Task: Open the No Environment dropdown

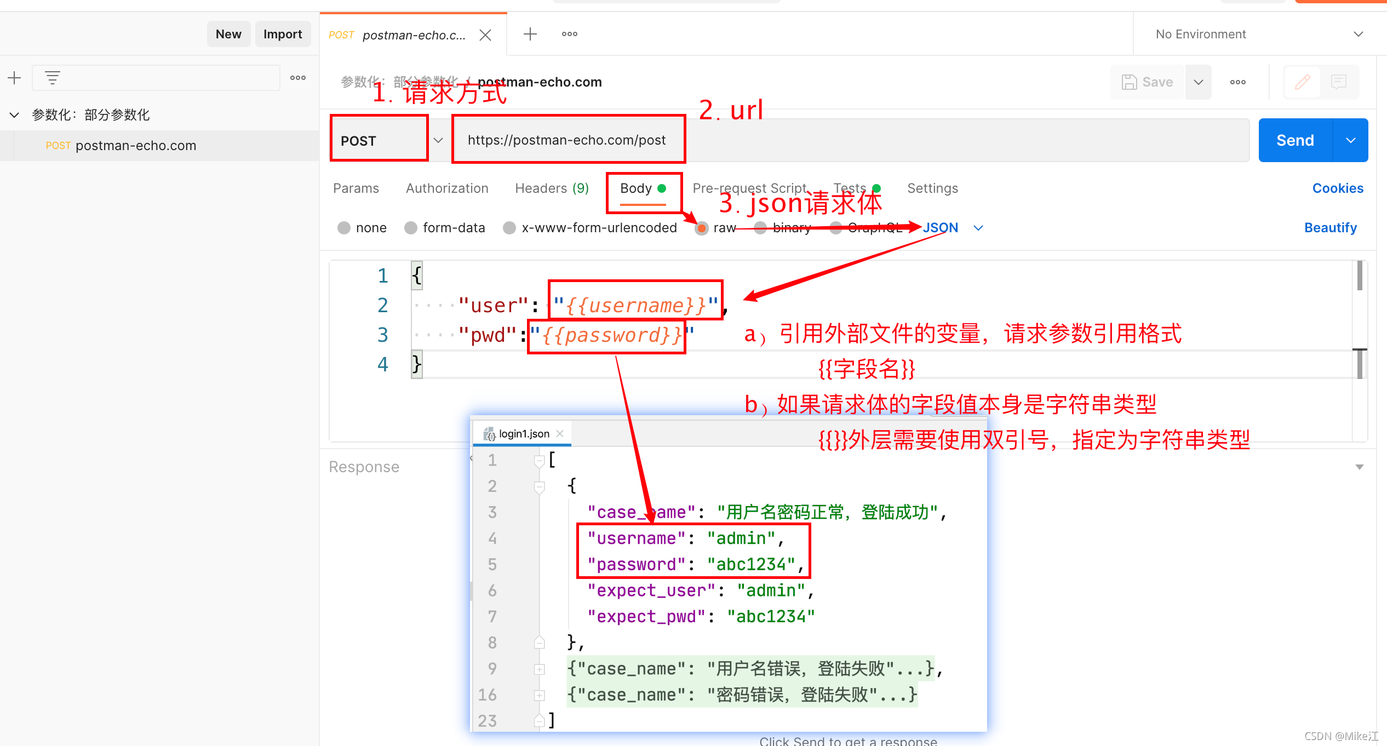Action: coord(1259,34)
